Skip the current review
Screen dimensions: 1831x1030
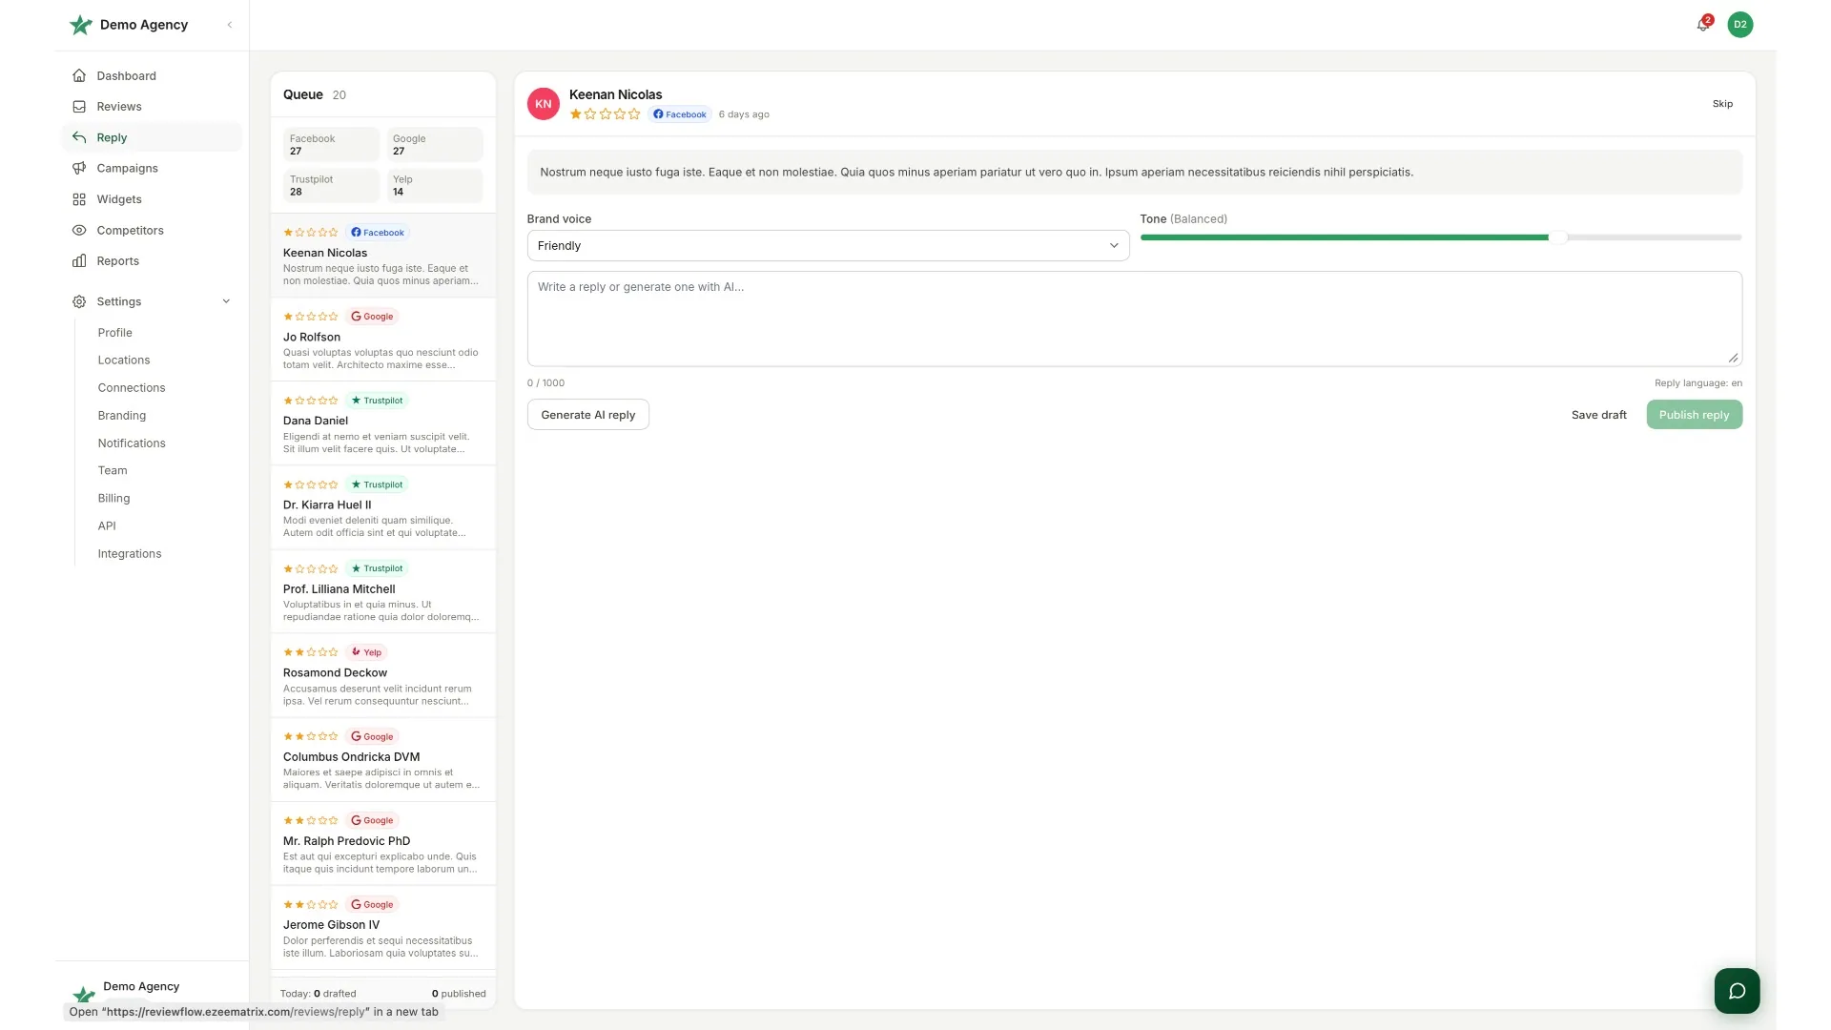click(1722, 104)
